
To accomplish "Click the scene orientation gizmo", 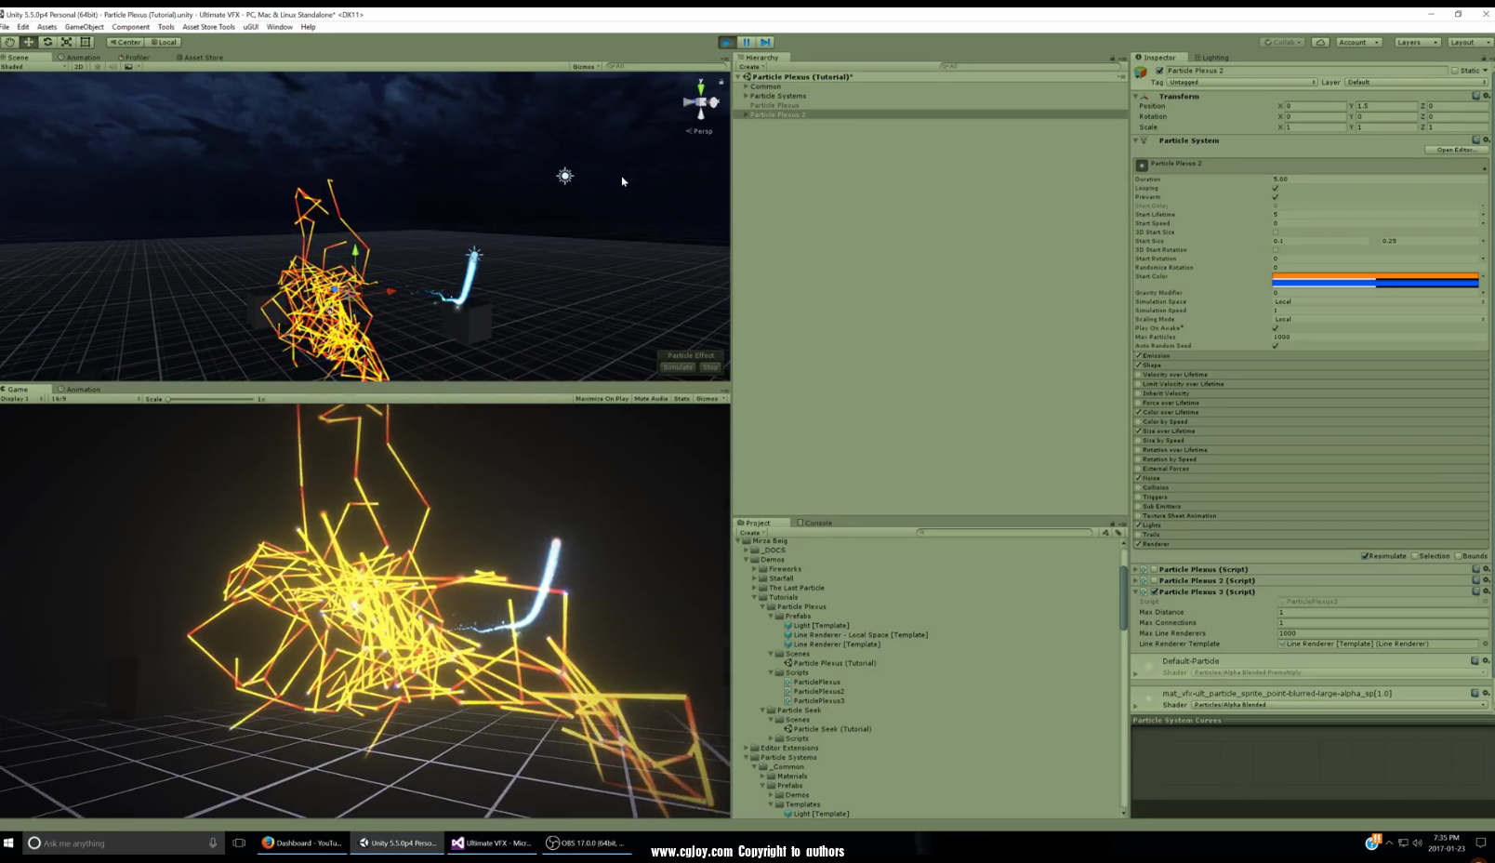I will coord(701,100).
